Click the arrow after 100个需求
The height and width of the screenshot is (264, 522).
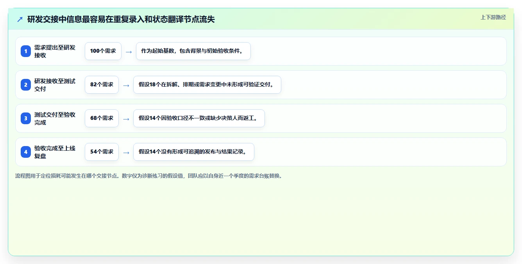129,52
